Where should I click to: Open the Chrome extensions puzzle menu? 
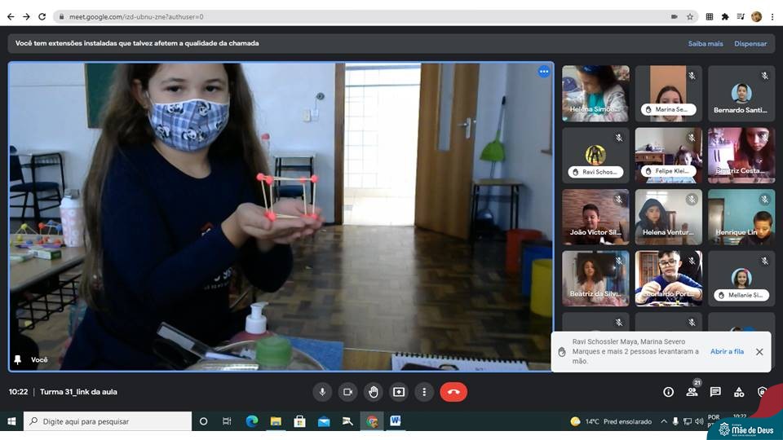tap(725, 16)
